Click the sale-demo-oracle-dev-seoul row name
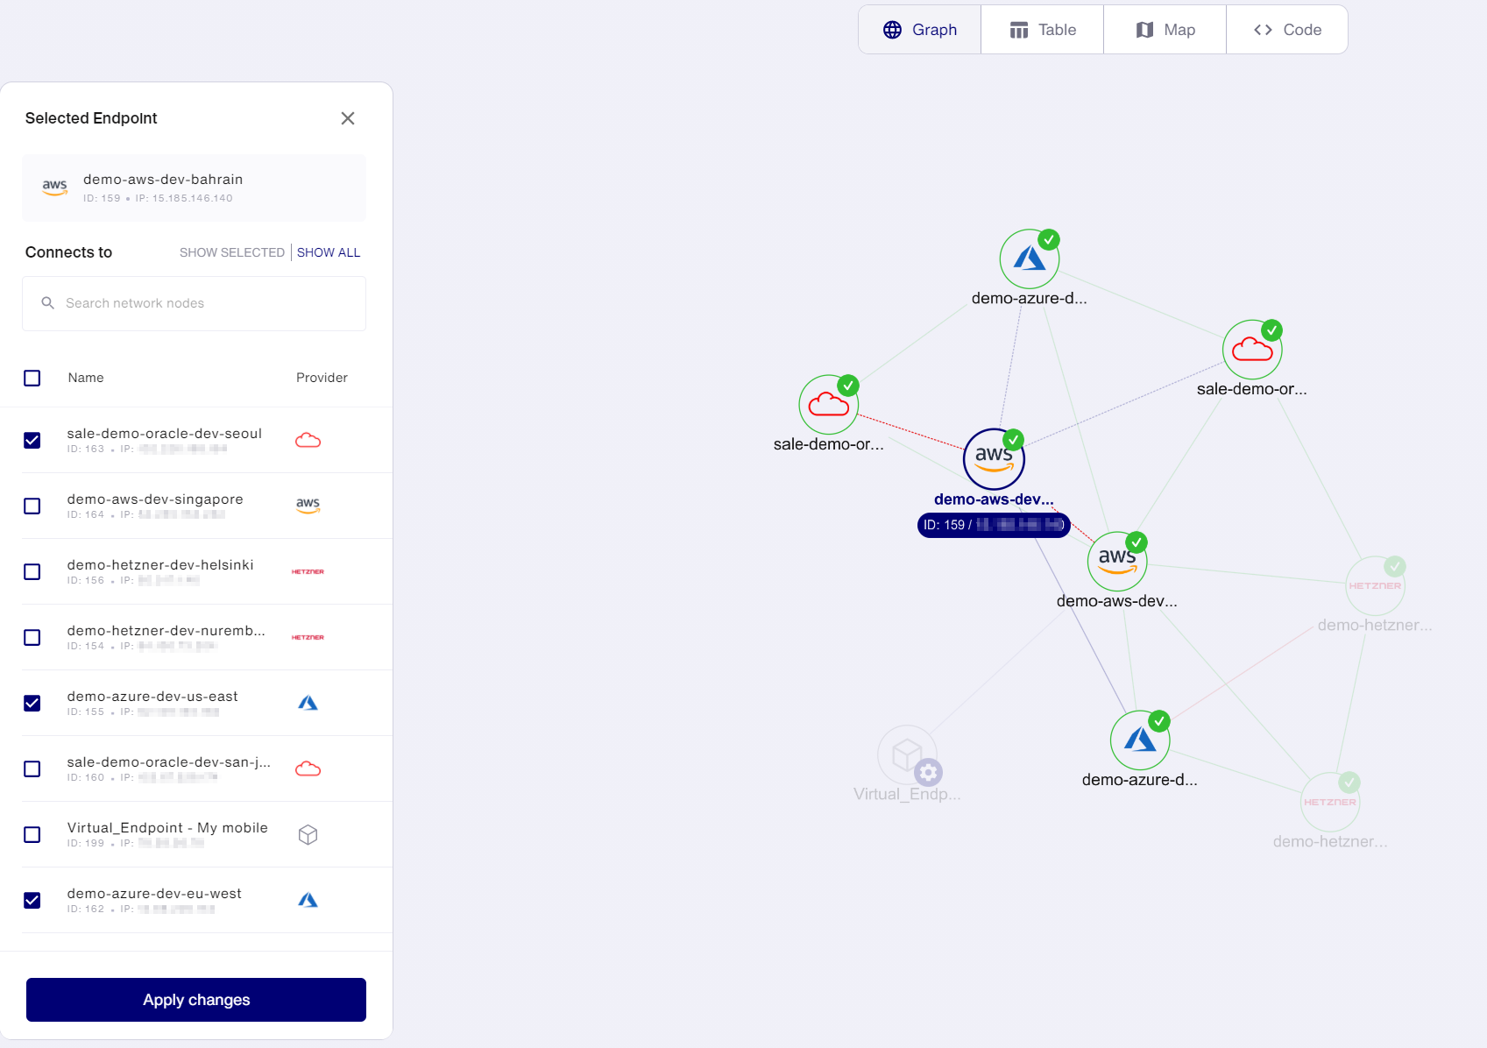1487x1048 pixels. 165,434
